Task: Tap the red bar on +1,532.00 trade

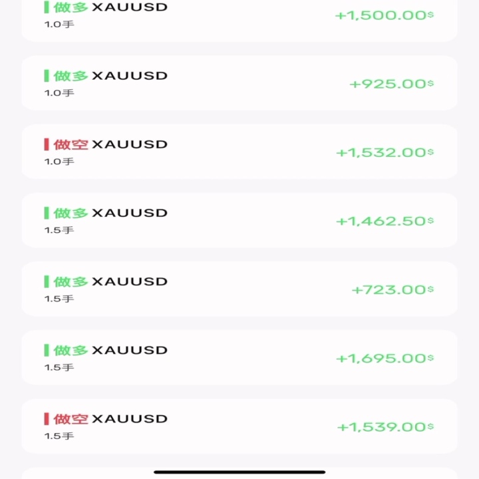Action: 47,144
